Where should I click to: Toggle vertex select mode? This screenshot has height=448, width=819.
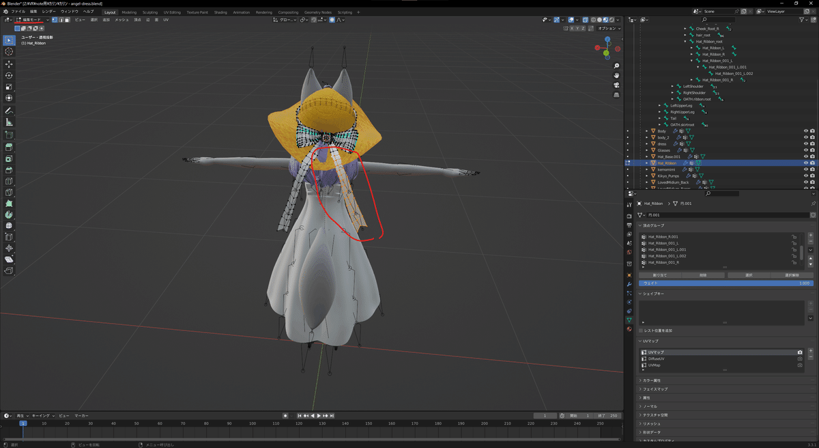coord(55,20)
